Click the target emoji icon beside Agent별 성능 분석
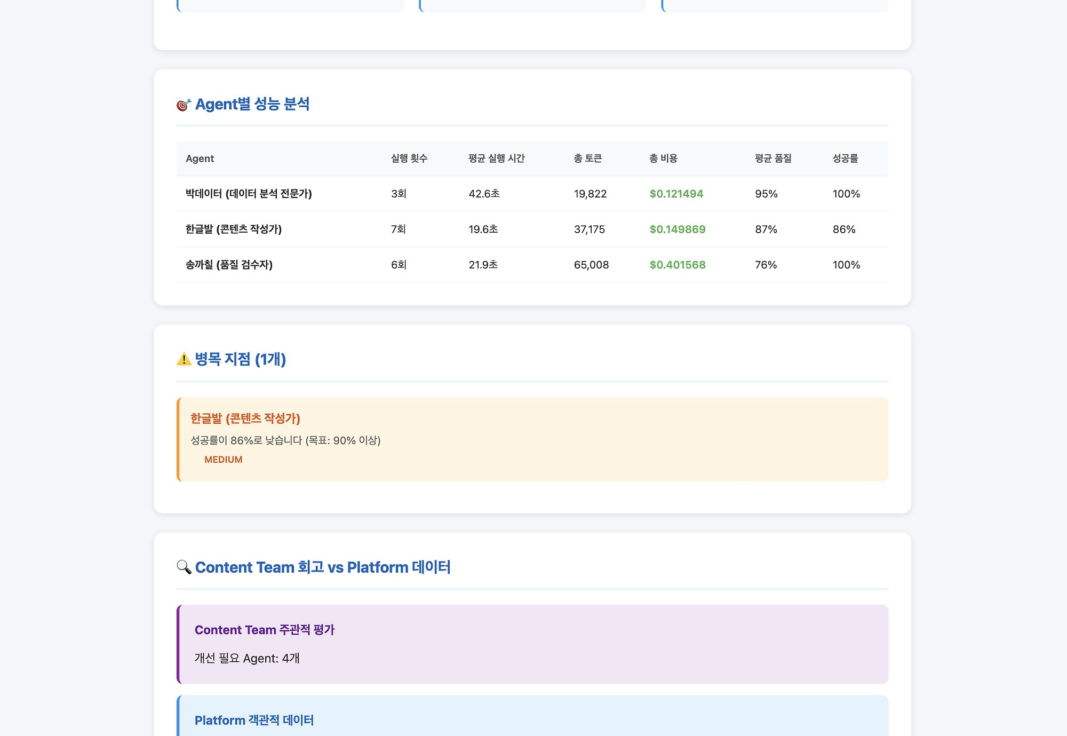The width and height of the screenshot is (1067, 736). (x=184, y=105)
